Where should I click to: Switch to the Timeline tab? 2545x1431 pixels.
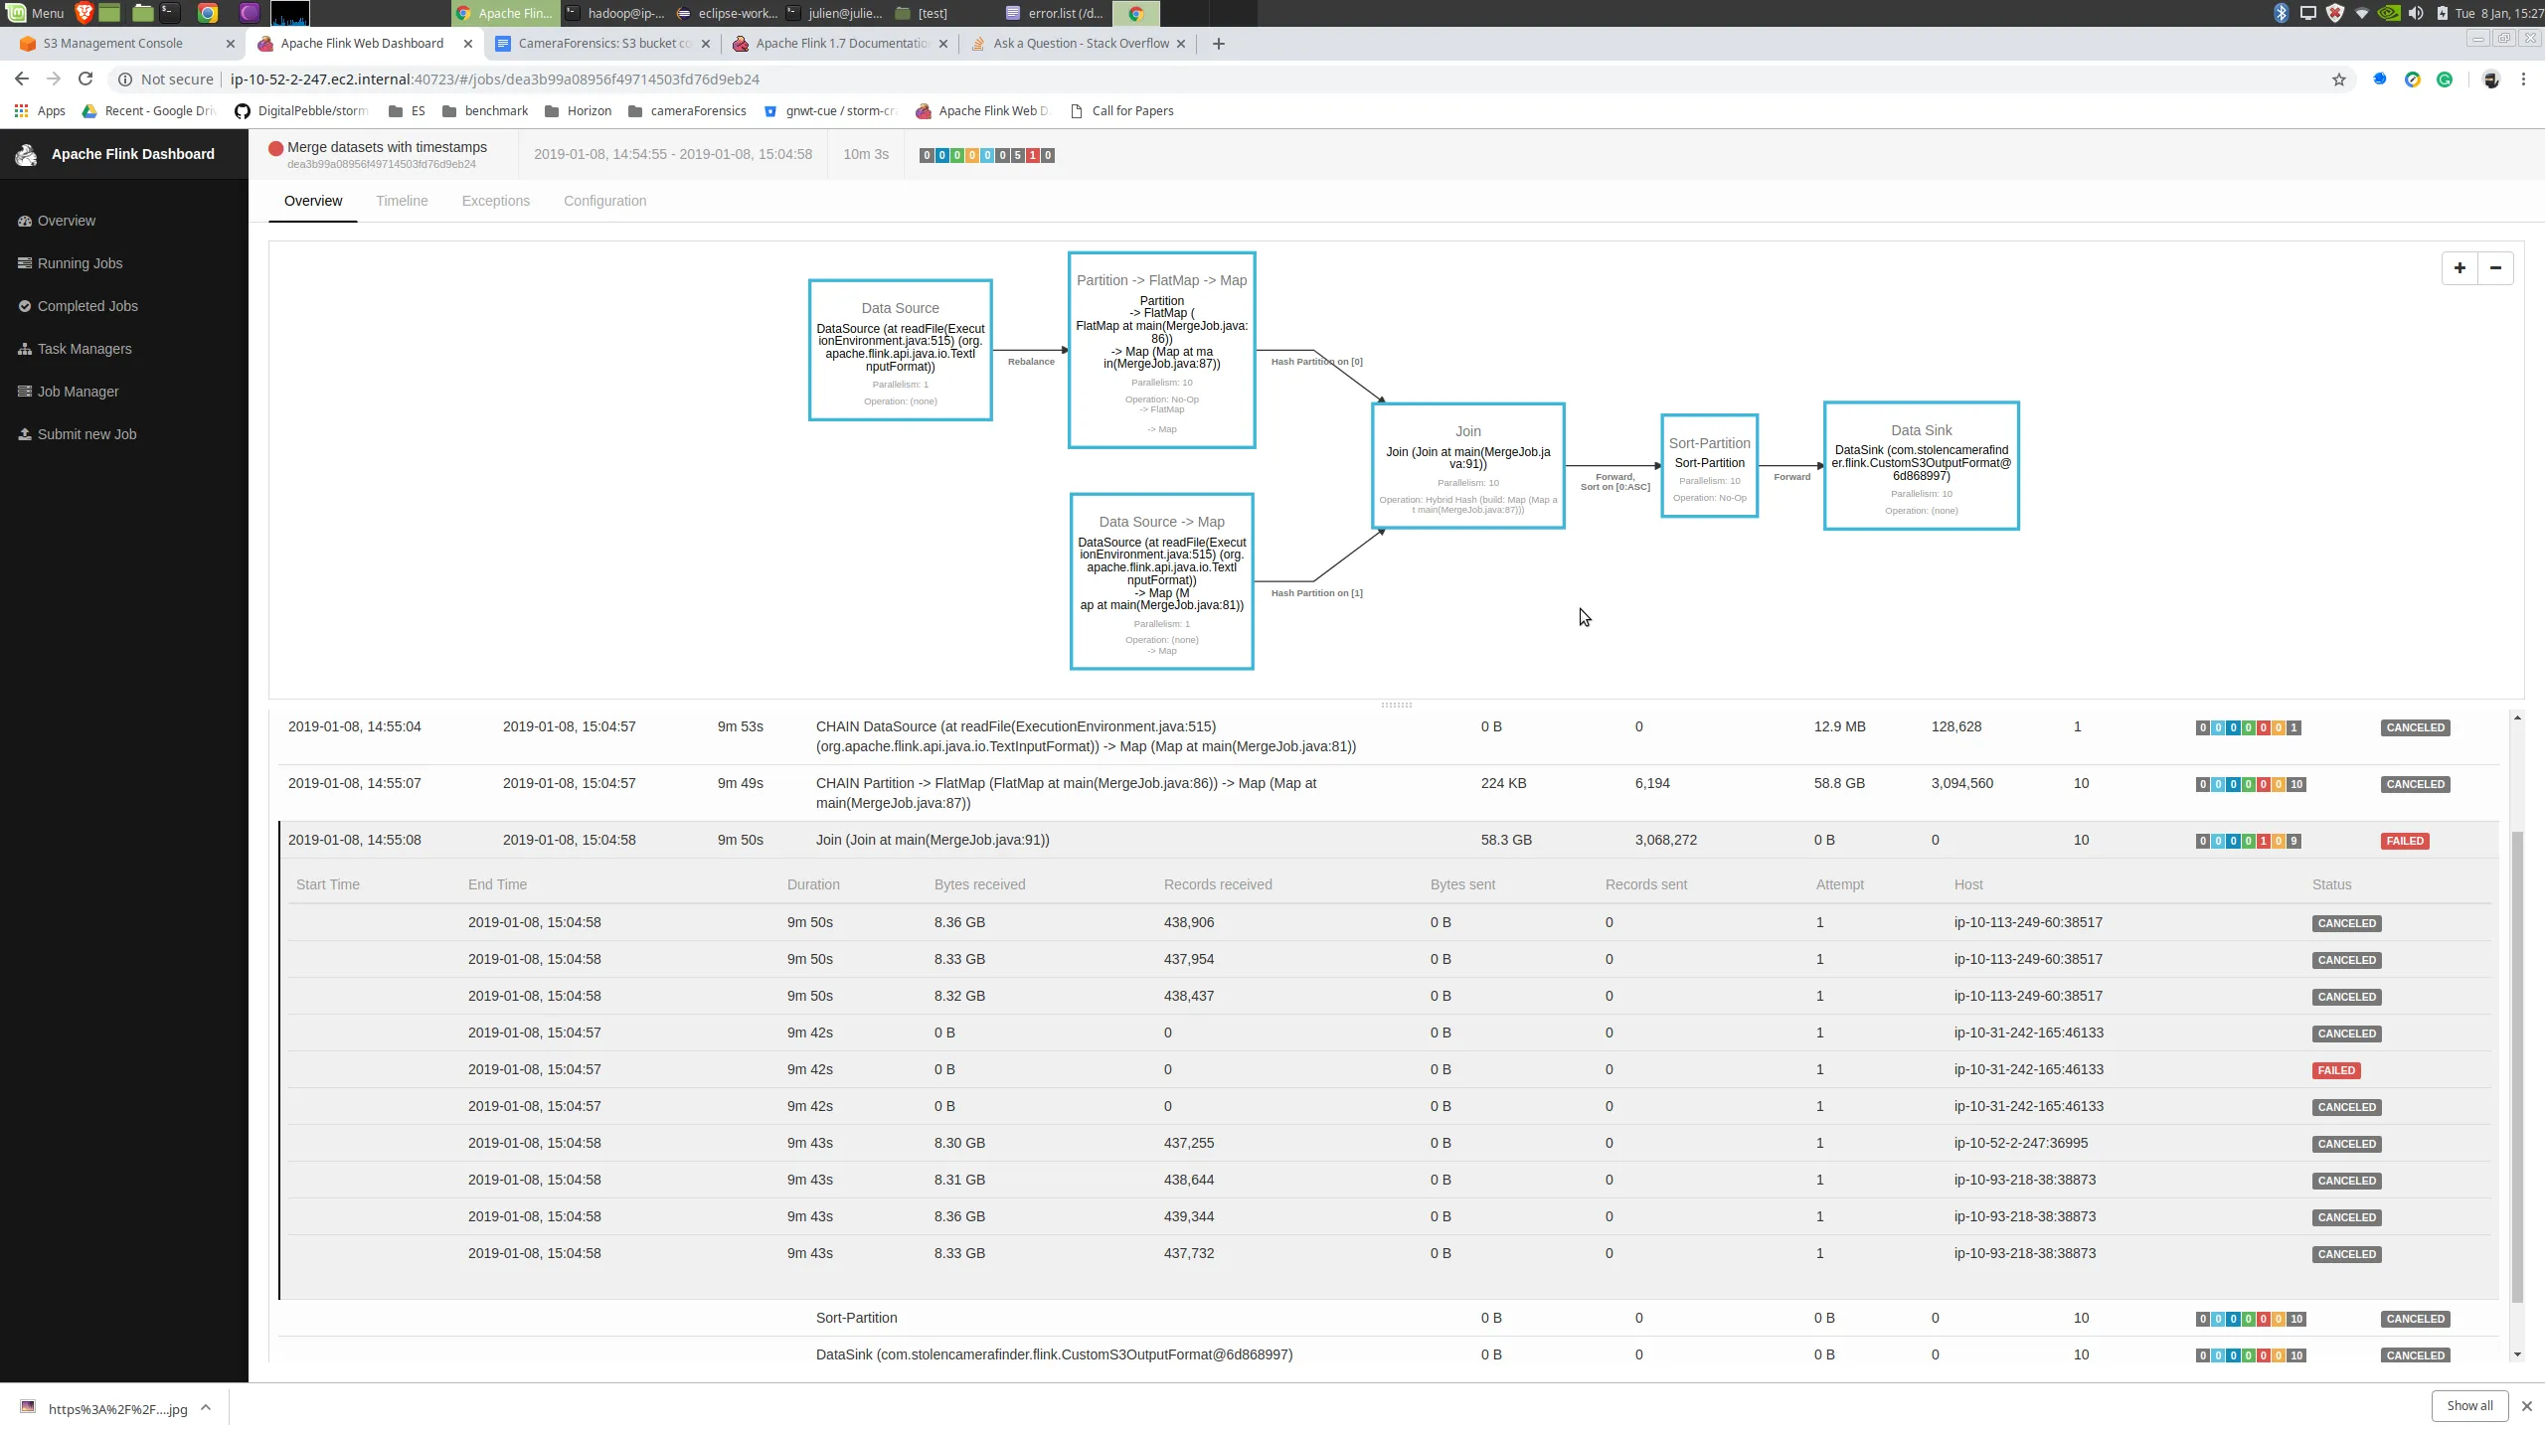tap(402, 202)
